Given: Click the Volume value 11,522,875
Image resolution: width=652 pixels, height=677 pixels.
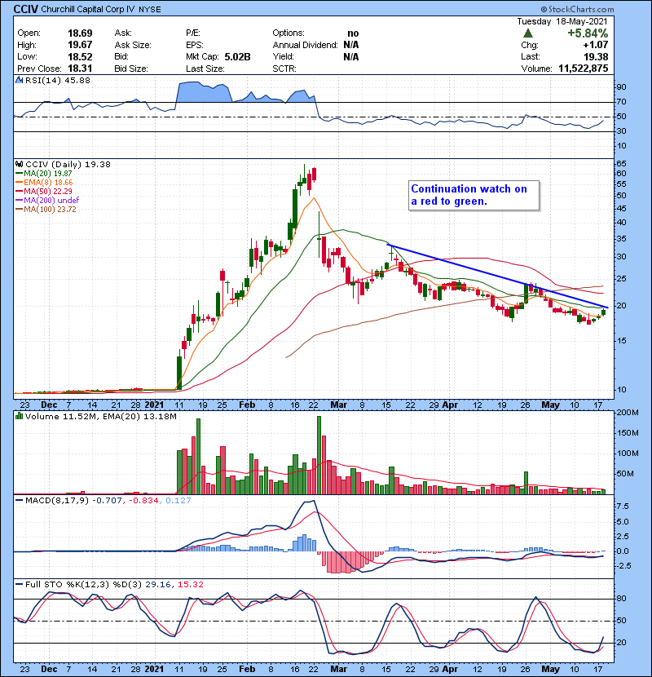Looking at the screenshot, I should coord(583,69).
